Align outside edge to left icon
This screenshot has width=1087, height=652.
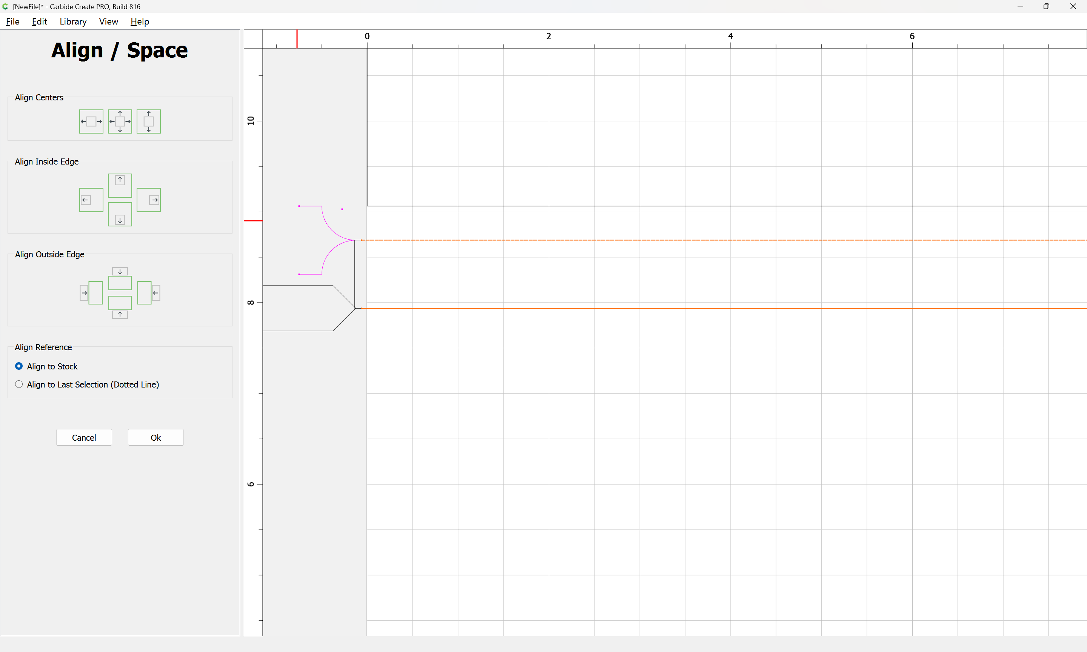(91, 293)
